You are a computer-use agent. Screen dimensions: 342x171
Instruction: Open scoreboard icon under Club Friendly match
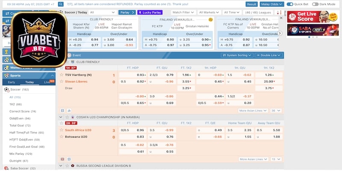[62, 111]
